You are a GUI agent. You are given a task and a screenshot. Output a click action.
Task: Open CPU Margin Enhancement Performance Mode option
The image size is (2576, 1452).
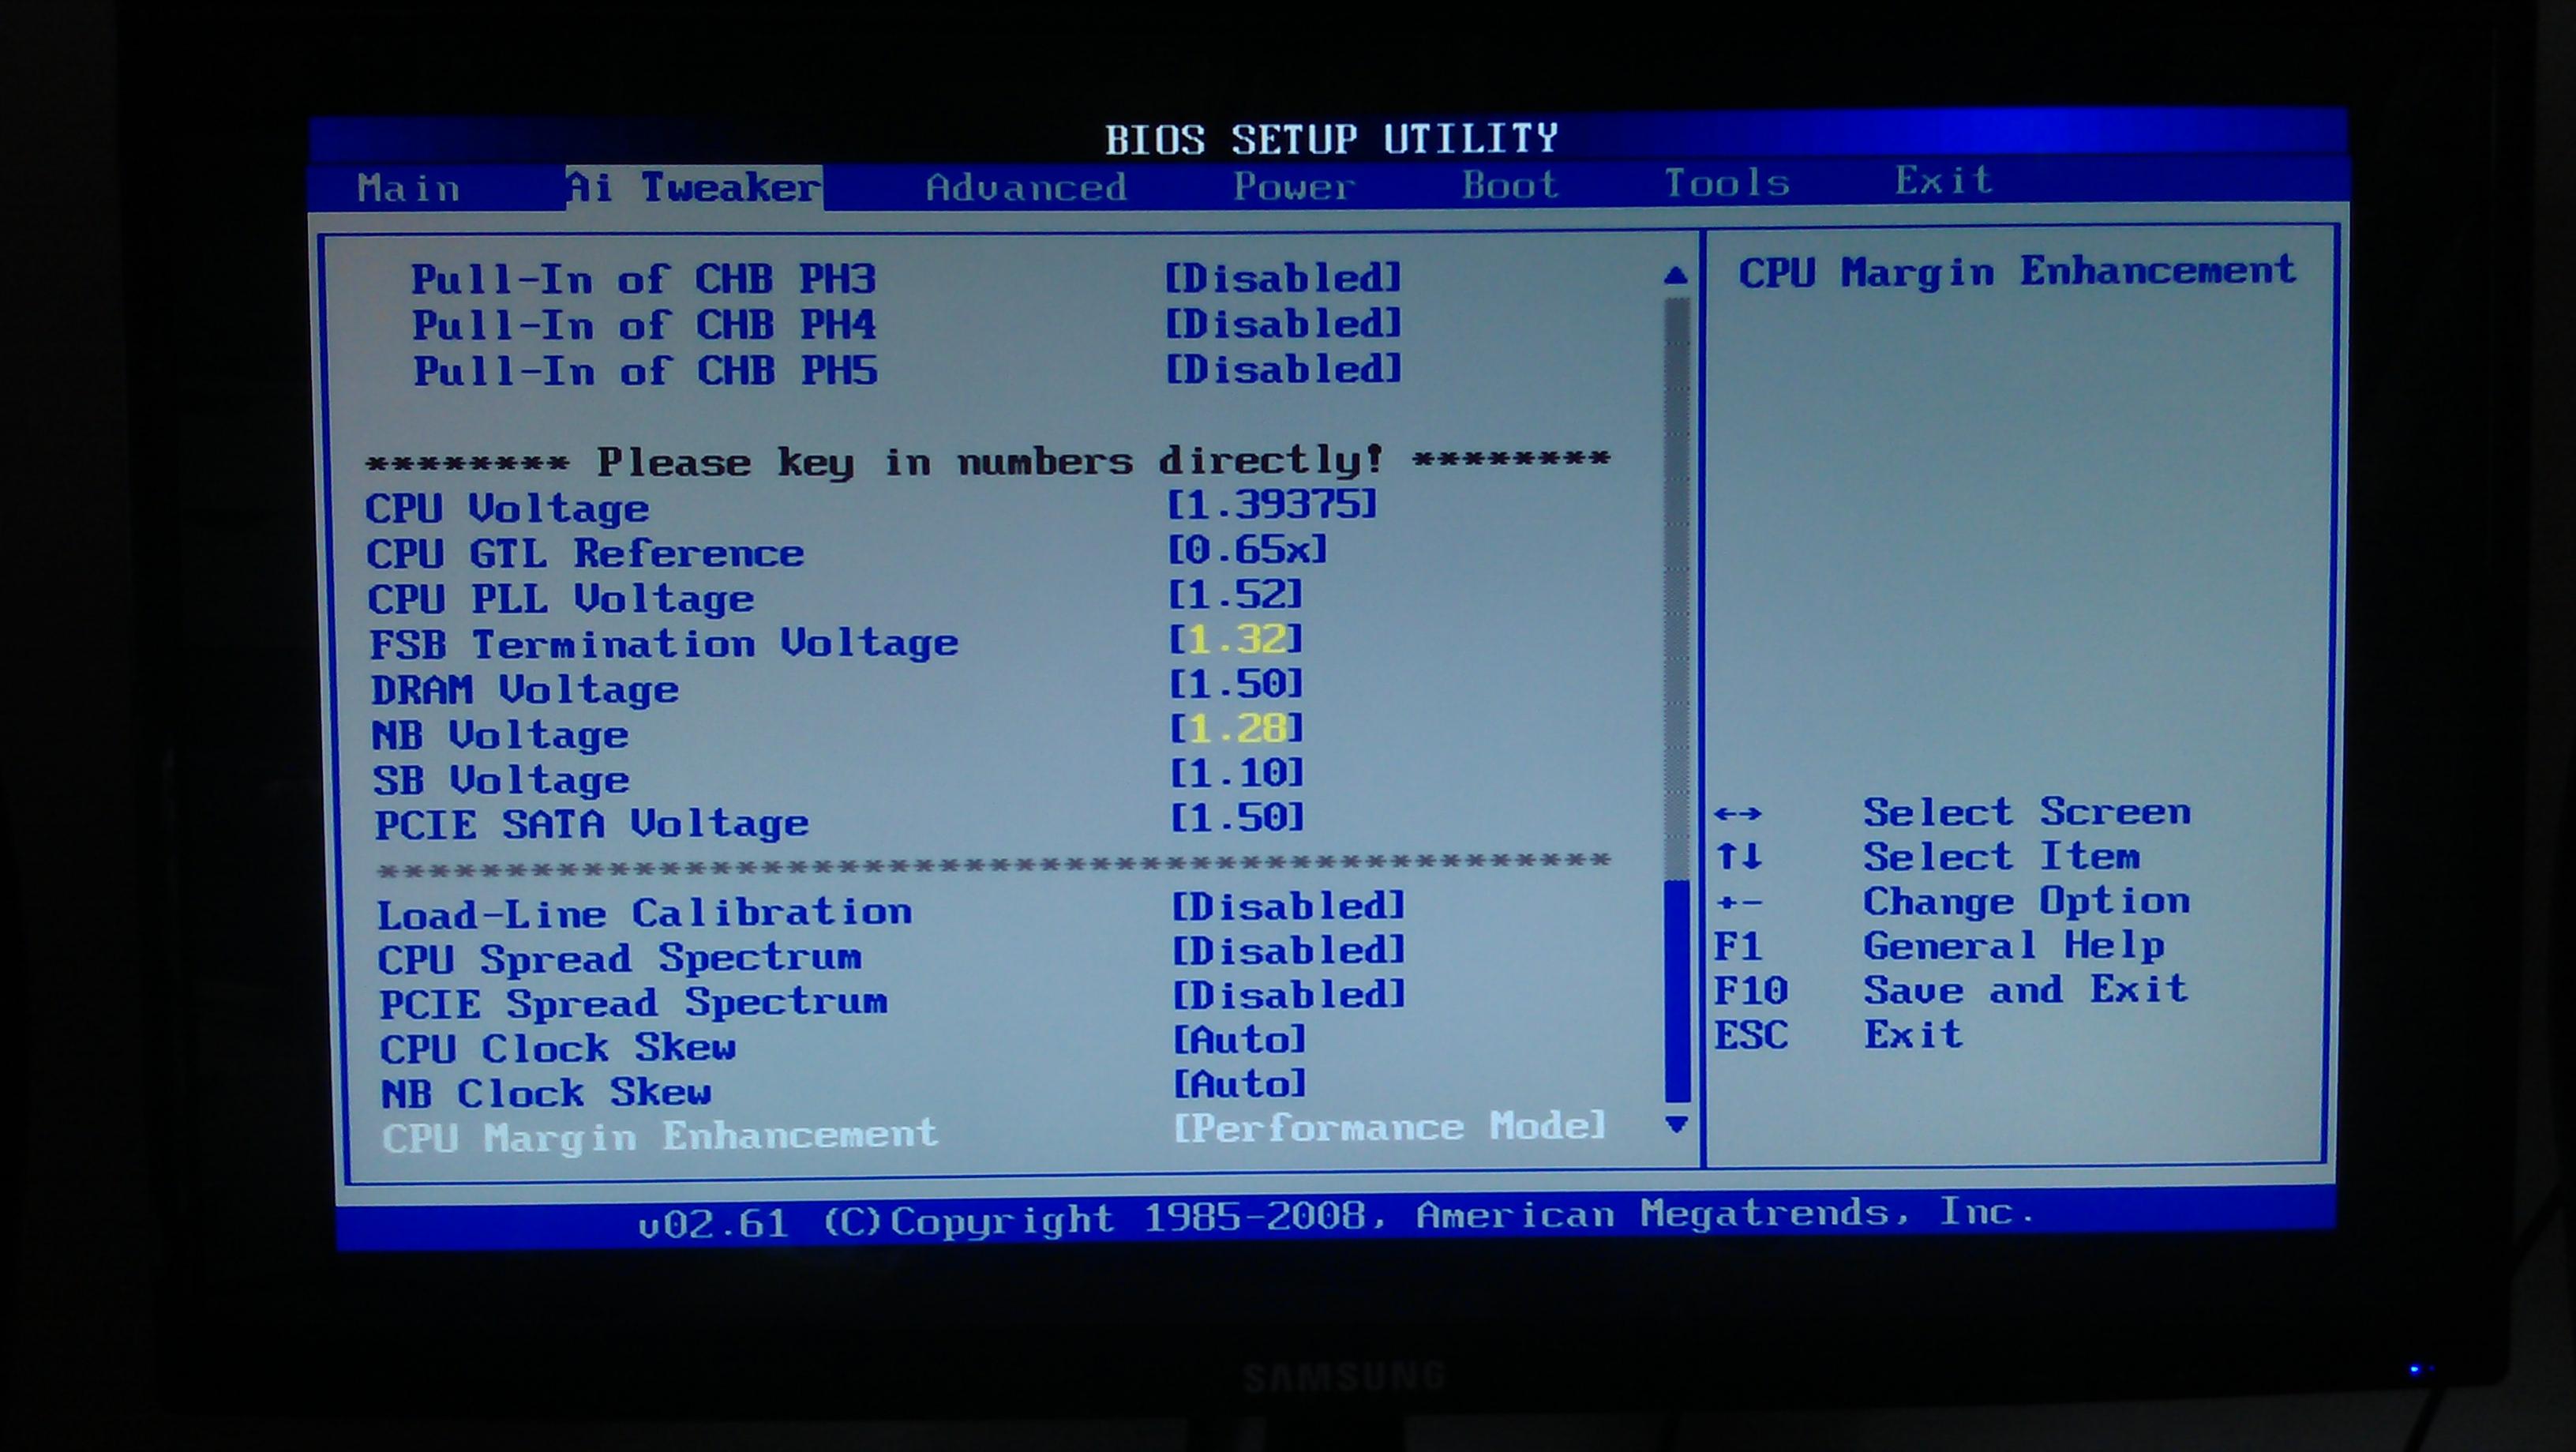tap(1389, 1127)
